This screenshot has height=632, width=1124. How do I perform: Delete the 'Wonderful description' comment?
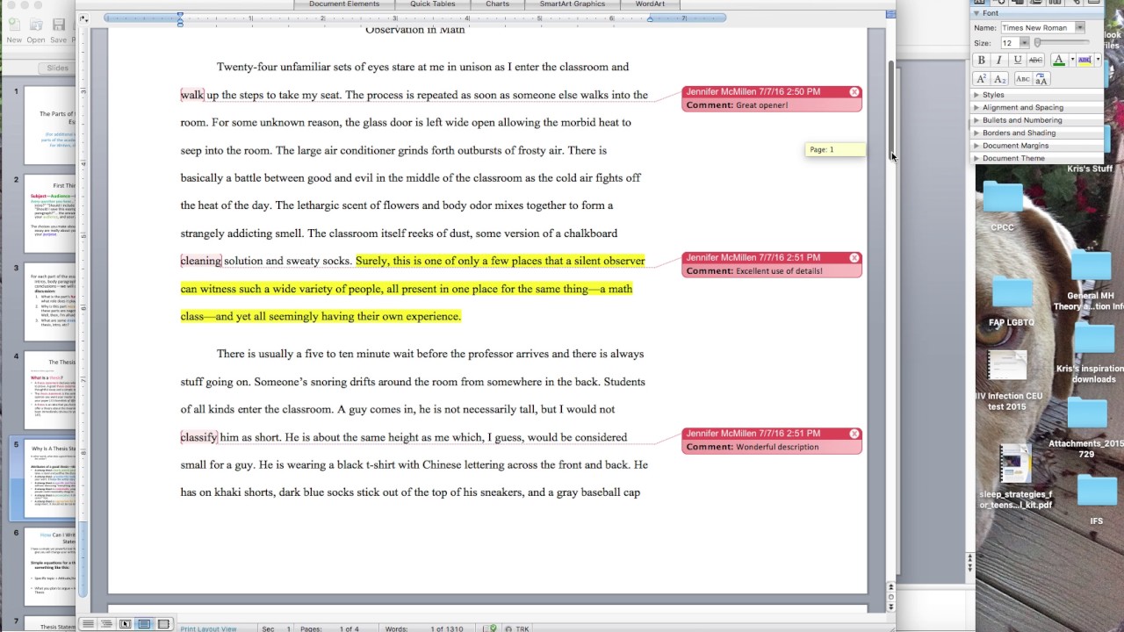(x=854, y=434)
